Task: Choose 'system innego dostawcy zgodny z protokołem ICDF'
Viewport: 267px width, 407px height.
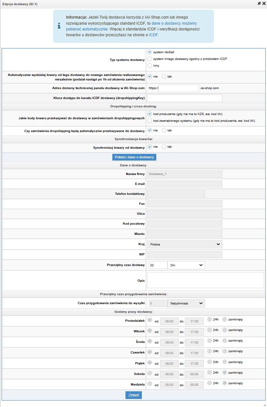Action: tap(150, 59)
